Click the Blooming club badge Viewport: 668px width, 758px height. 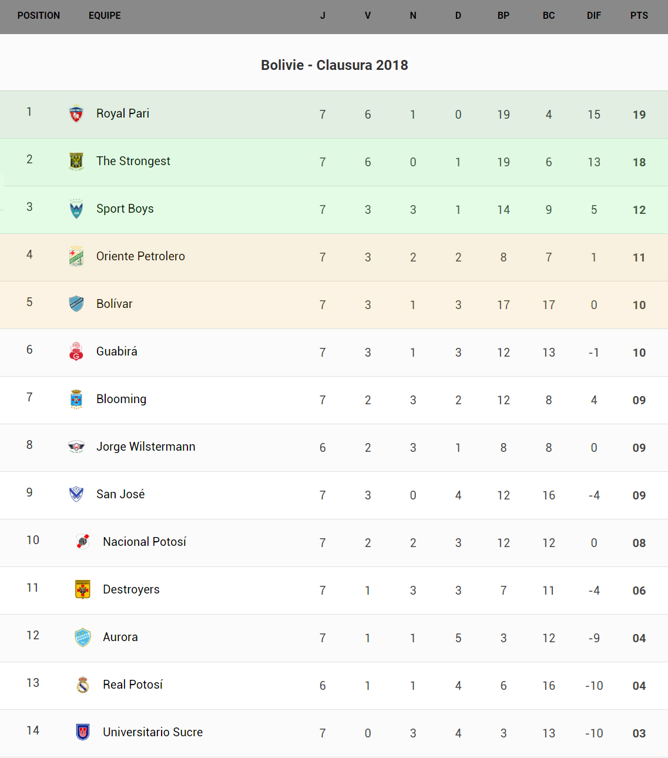[x=76, y=399]
